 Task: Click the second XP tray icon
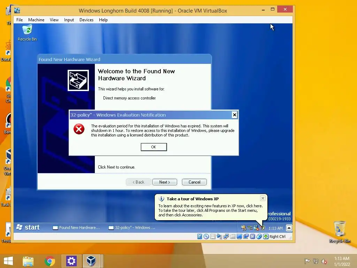250,228
